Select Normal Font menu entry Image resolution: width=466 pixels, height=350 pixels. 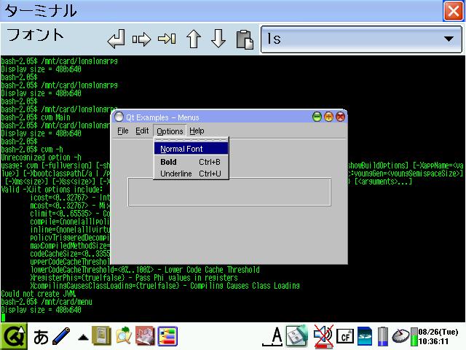click(x=191, y=149)
